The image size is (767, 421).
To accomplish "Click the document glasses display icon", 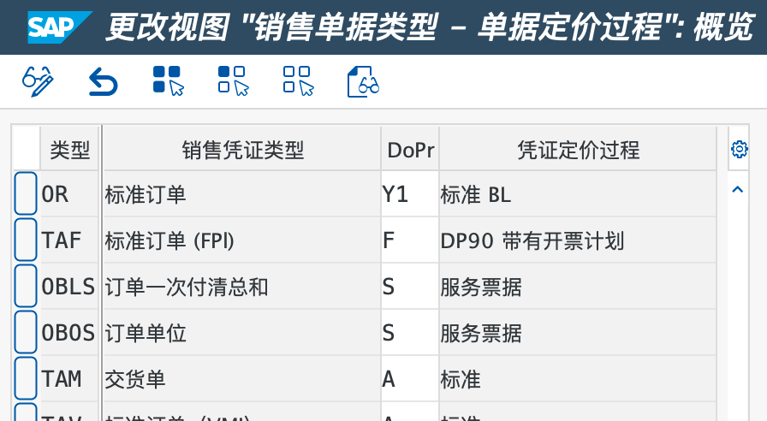I will point(363,82).
